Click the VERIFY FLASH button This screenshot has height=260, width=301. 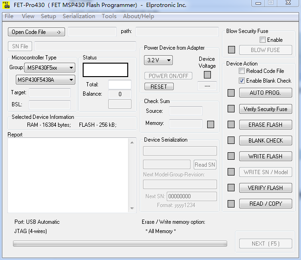(266, 188)
